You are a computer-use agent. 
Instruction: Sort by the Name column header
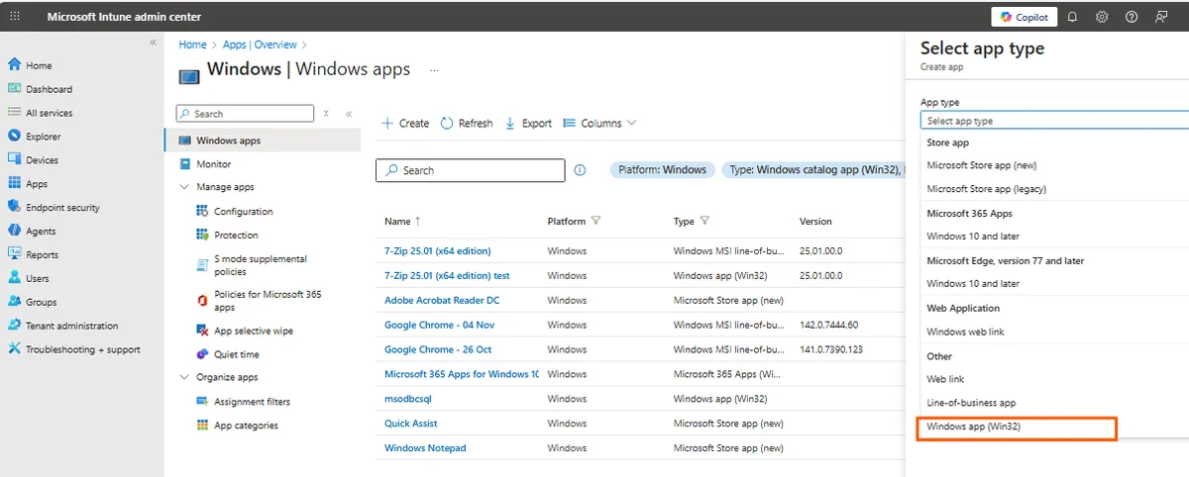[402, 222]
